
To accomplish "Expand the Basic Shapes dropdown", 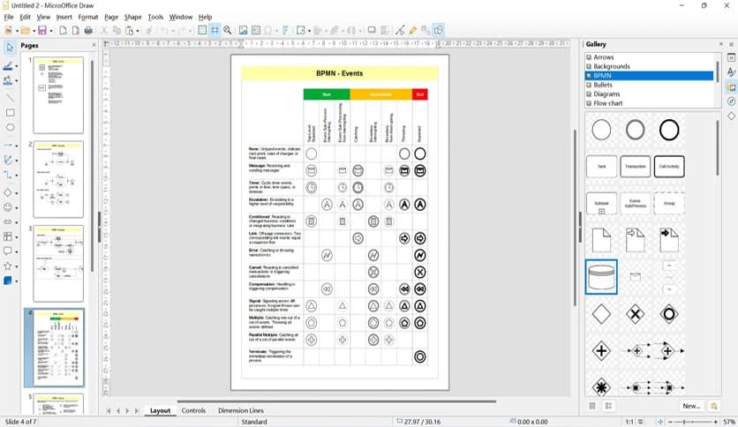I will click(x=17, y=193).
